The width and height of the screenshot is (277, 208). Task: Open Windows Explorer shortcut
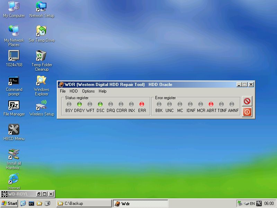pyautogui.click(x=42, y=86)
